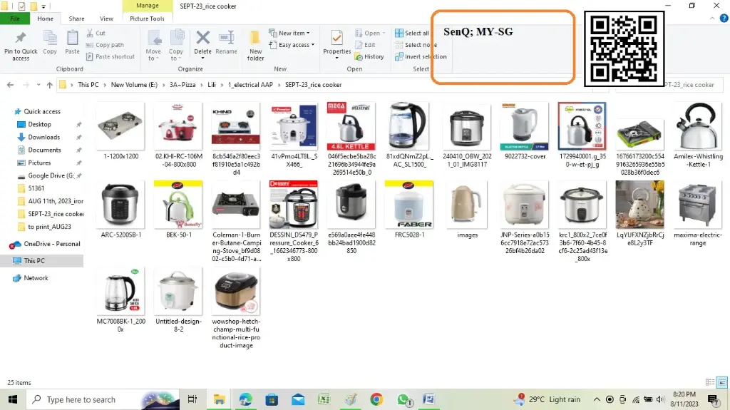Expand Move to dropdown
This screenshot has height=410, width=730.
point(153,54)
